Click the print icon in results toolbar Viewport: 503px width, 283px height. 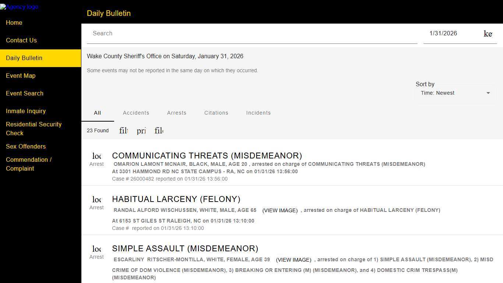141,130
